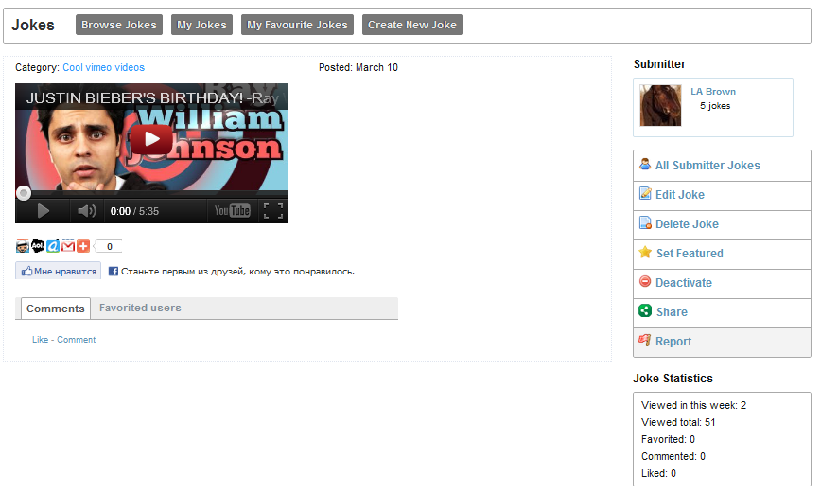Image resolution: width=821 pixels, height=495 pixels.
Task: Click the red Deactivate icon
Action: click(x=645, y=281)
